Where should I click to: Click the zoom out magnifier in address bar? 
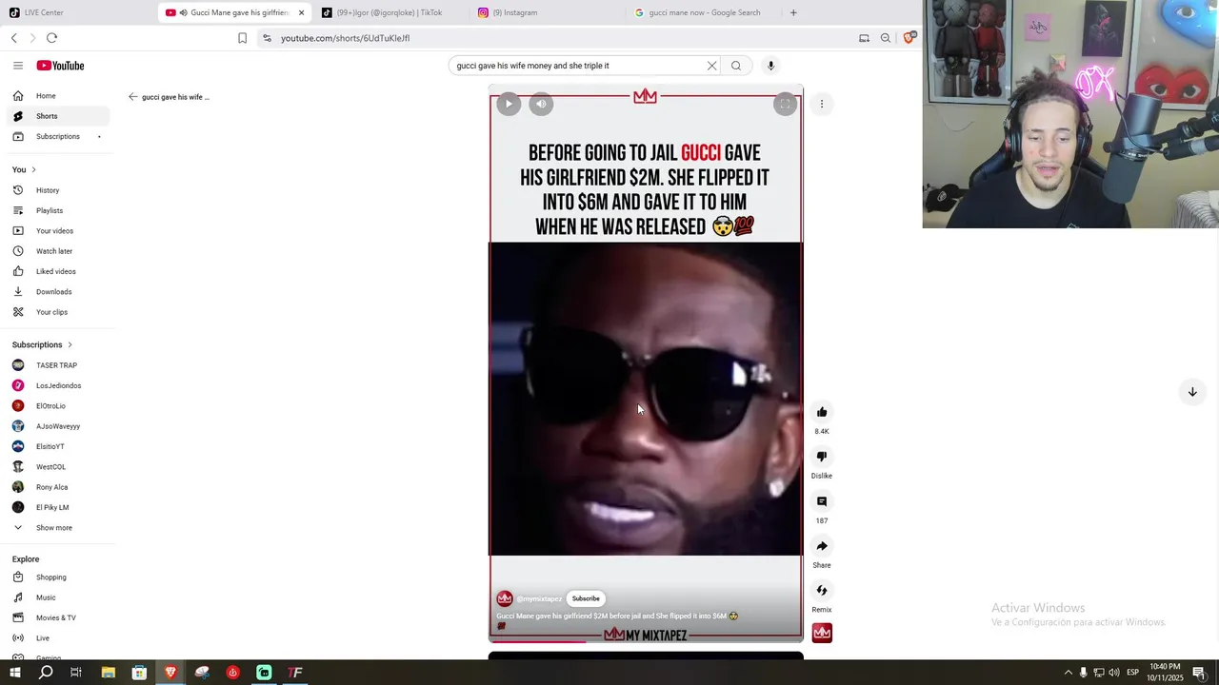886,38
